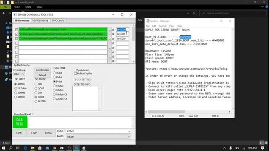Browse file for esp_init_data_default row
This screenshot has height=151, width=269.
pyautogui.click(x=110, y=34)
